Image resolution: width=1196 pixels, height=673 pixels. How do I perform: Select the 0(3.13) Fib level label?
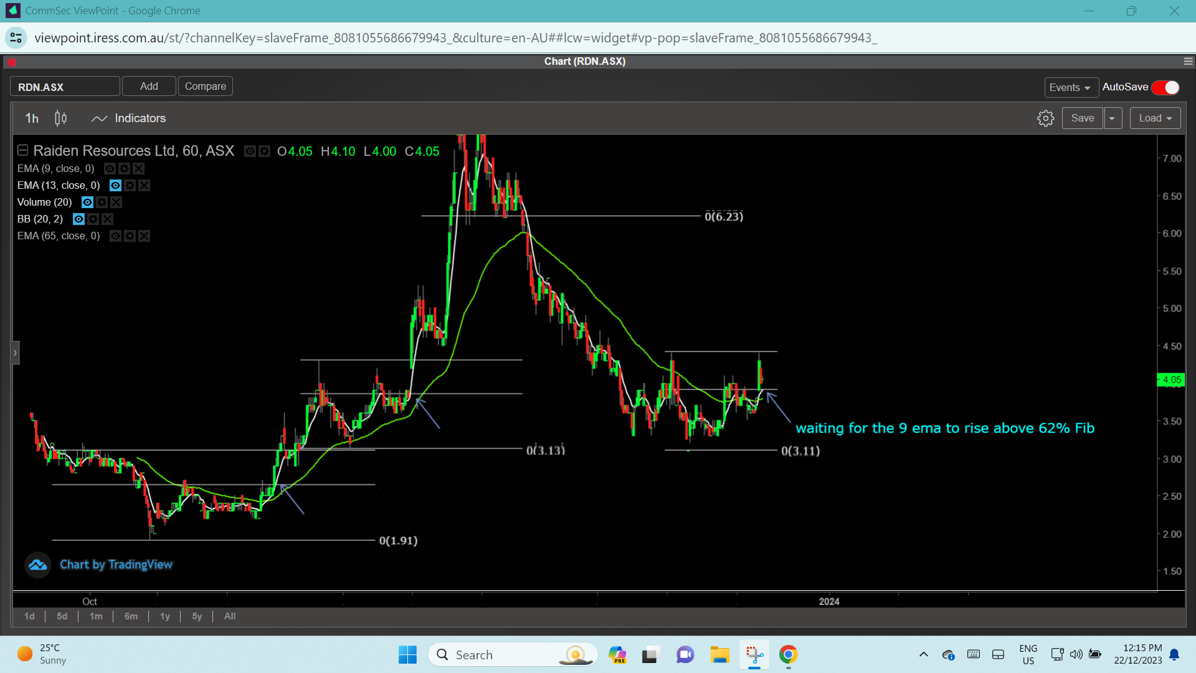[546, 450]
